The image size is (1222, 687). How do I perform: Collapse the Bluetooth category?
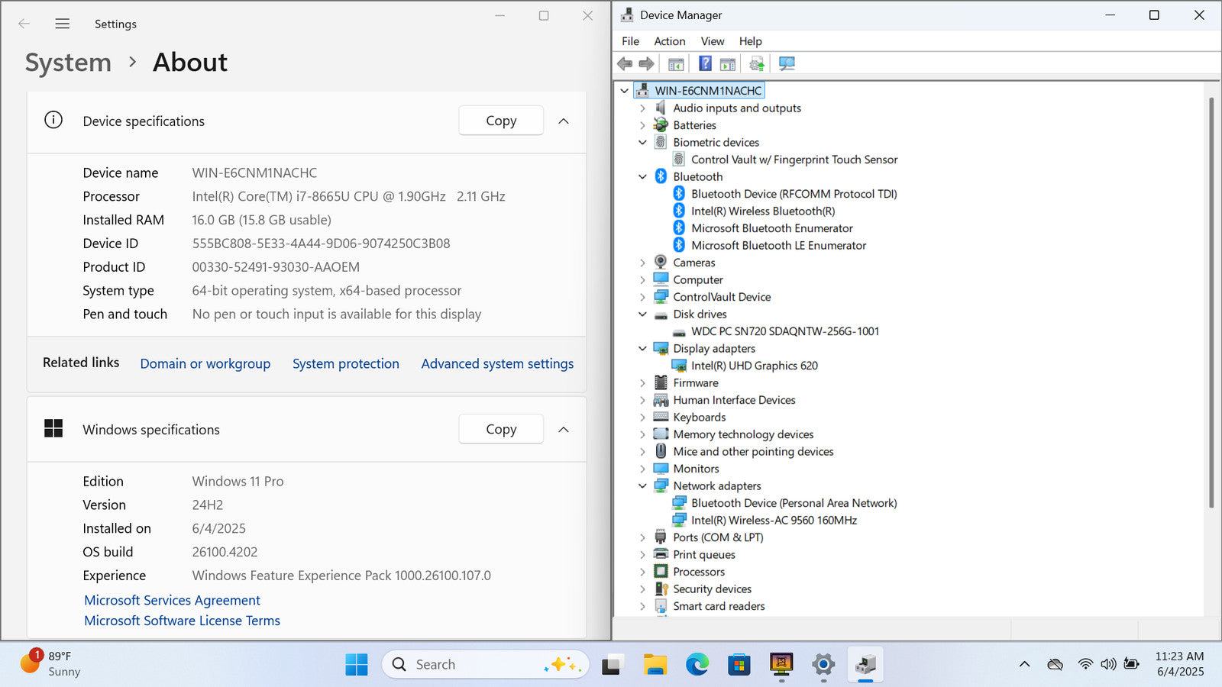642,177
